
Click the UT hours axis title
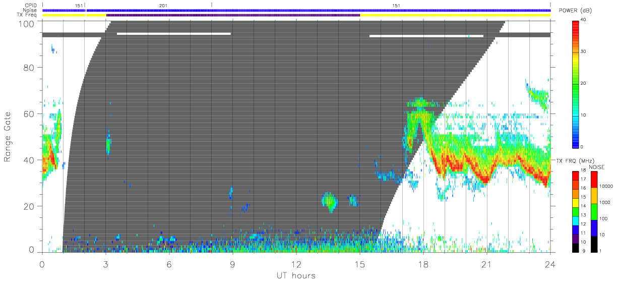pos(296,275)
